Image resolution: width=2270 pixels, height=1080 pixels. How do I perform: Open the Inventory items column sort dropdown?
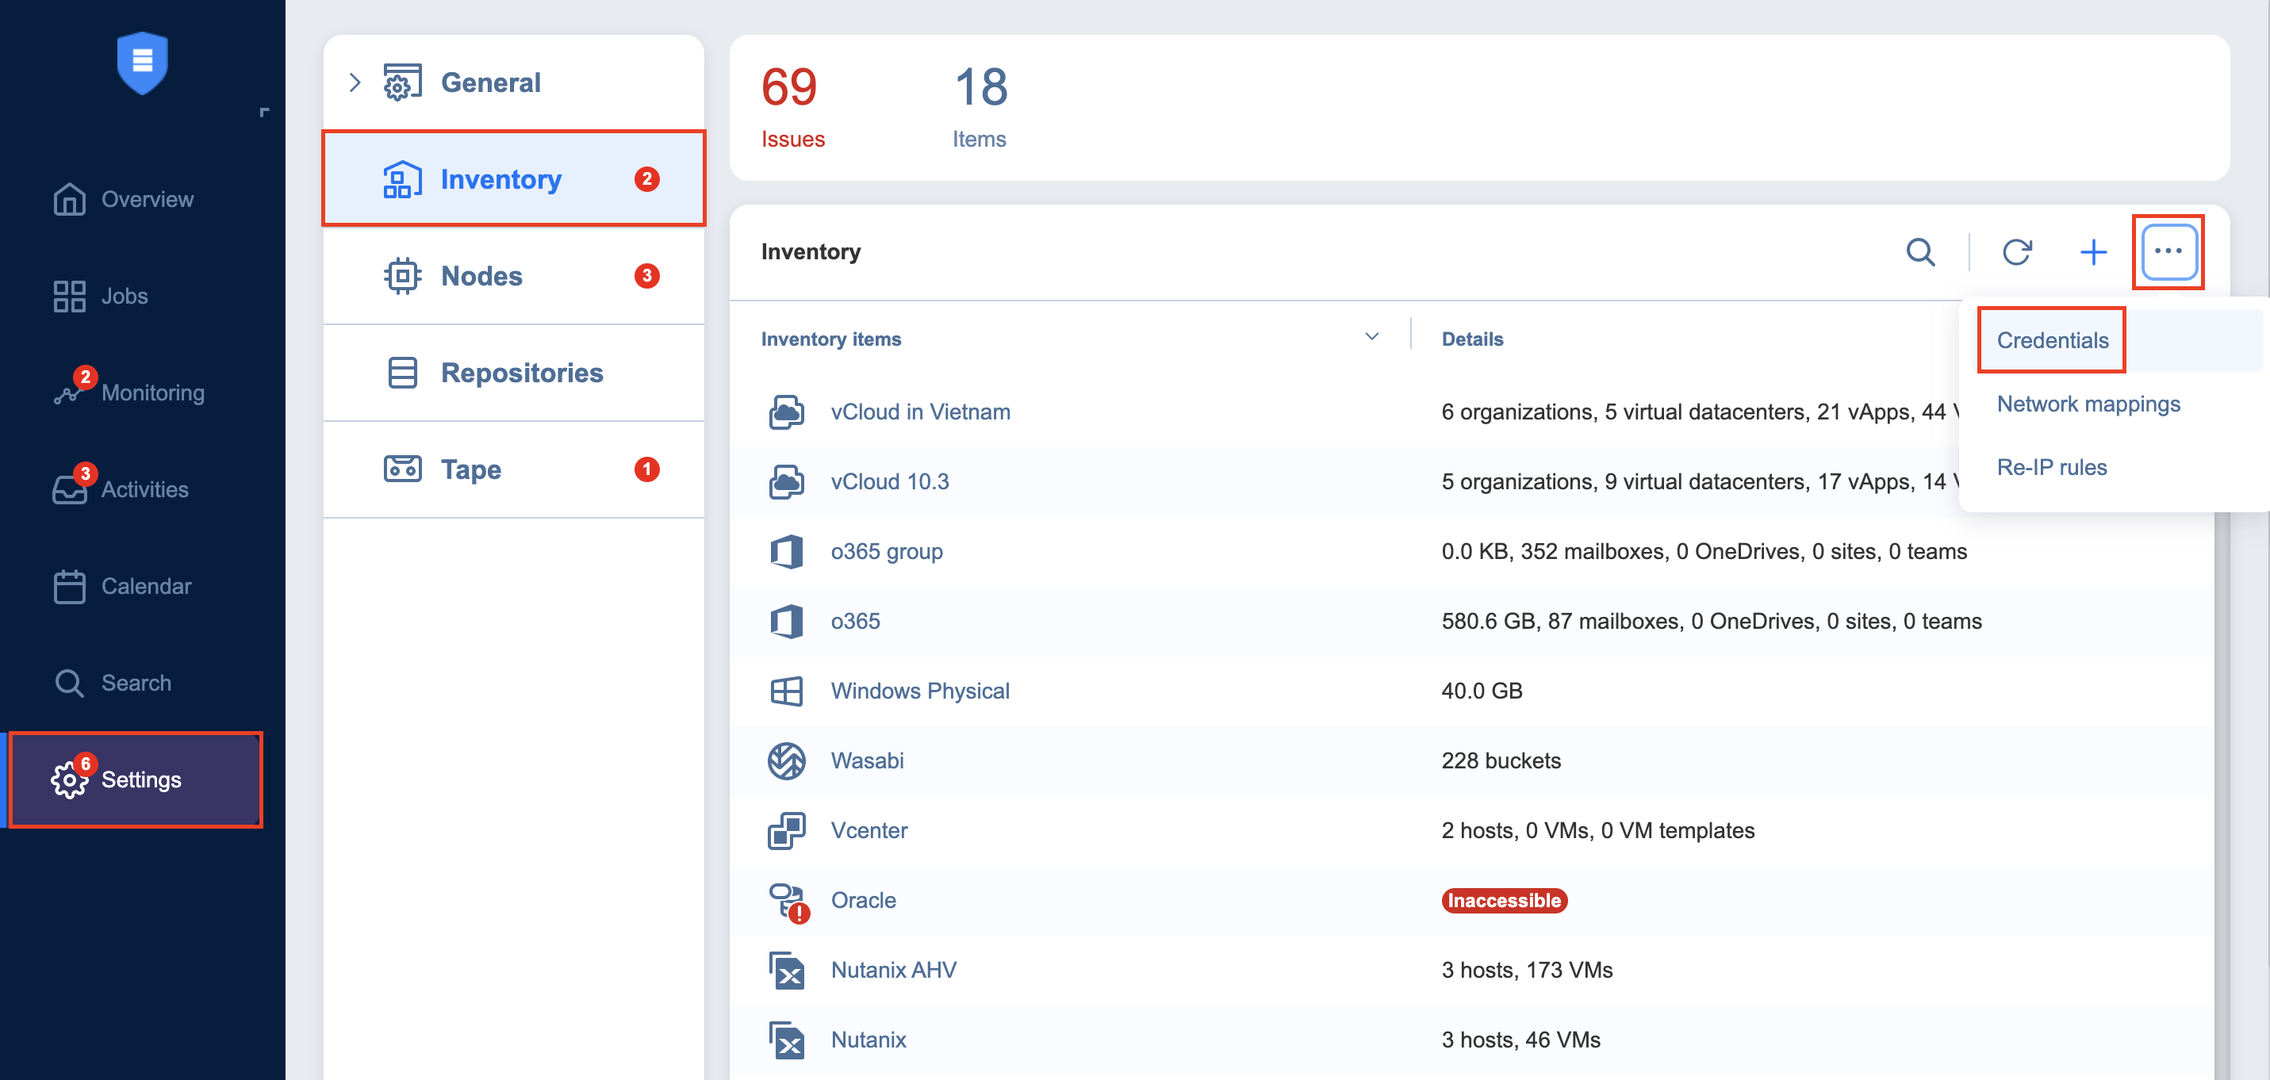[x=1371, y=337]
